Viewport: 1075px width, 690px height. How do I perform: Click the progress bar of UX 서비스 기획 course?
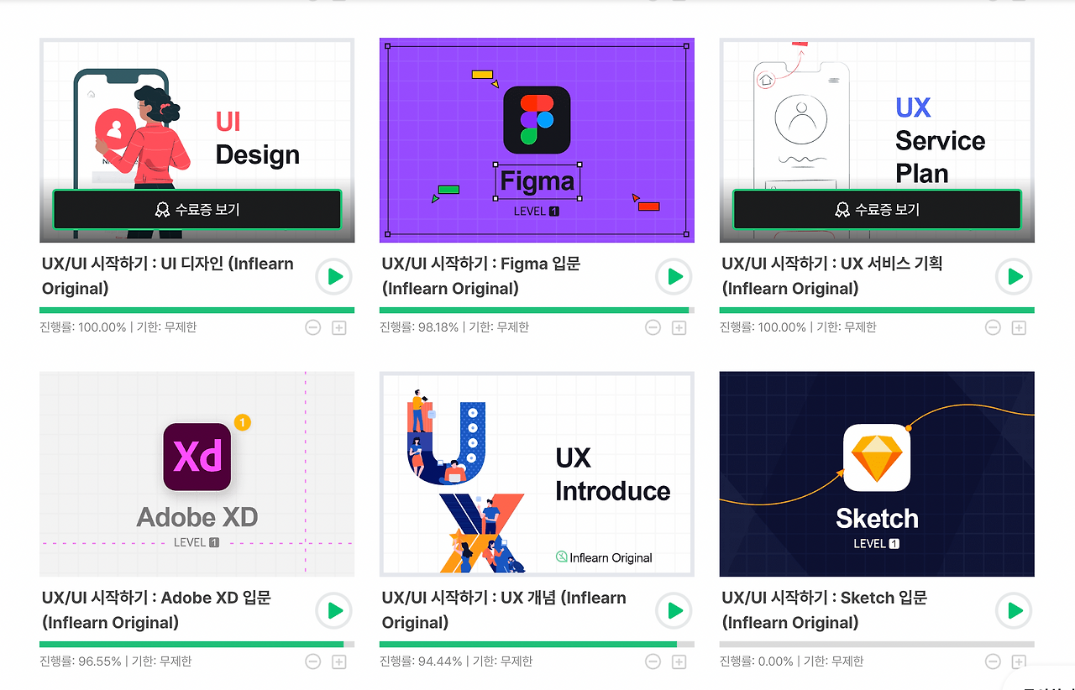[x=877, y=311]
